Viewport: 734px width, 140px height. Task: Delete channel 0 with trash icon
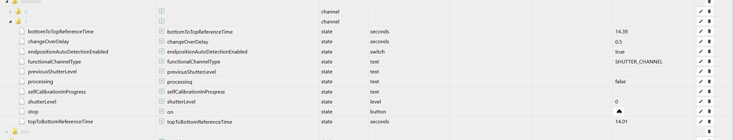709,12
